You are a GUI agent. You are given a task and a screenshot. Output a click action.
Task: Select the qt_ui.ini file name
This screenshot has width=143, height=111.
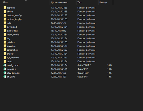point(11,77)
